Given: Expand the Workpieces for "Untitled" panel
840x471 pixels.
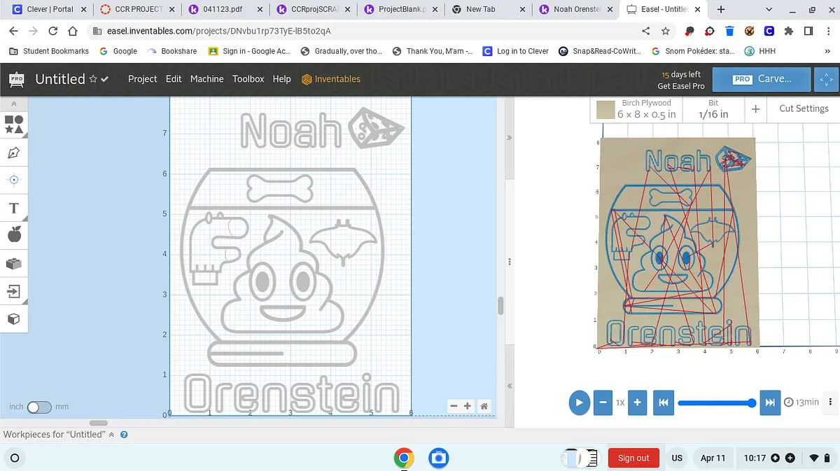Looking at the screenshot, I should click(x=111, y=435).
